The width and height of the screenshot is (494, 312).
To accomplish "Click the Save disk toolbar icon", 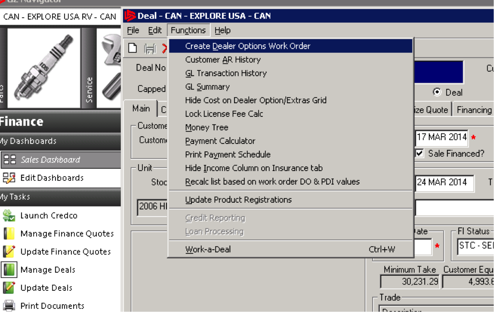I will click(x=150, y=48).
